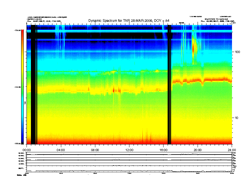Click the "00:00" time axis label
The width and height of the screenshot is (250, 193).
(x=27, y=150)
